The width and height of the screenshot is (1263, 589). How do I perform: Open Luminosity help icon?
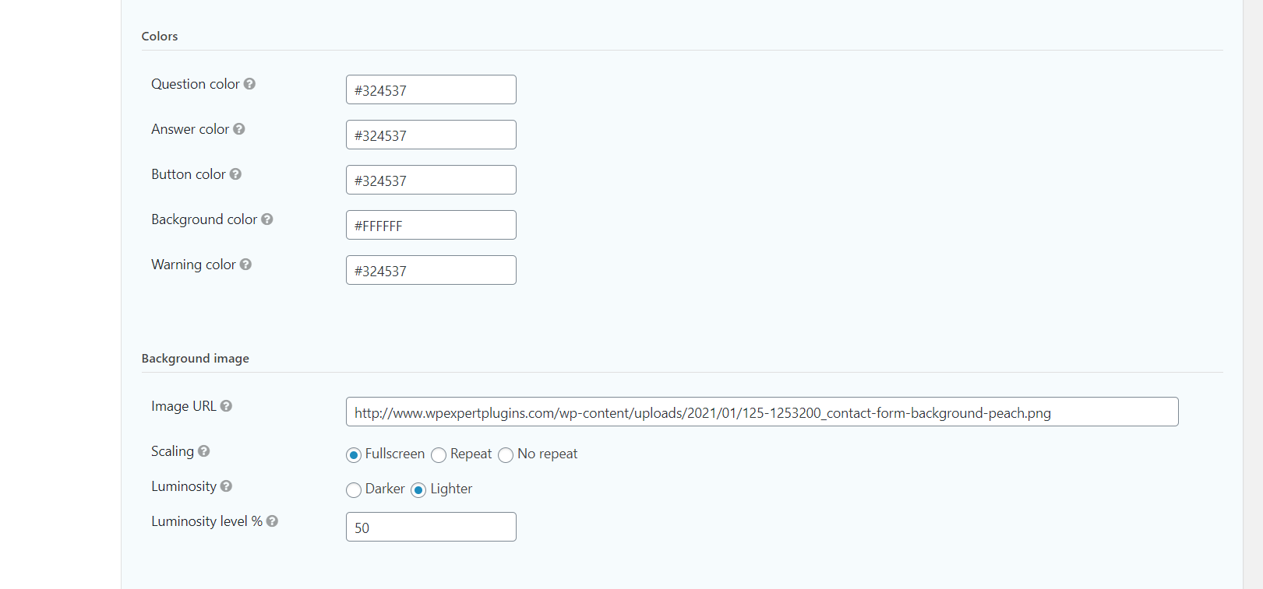pyautogui.click(x=226, y=486)
